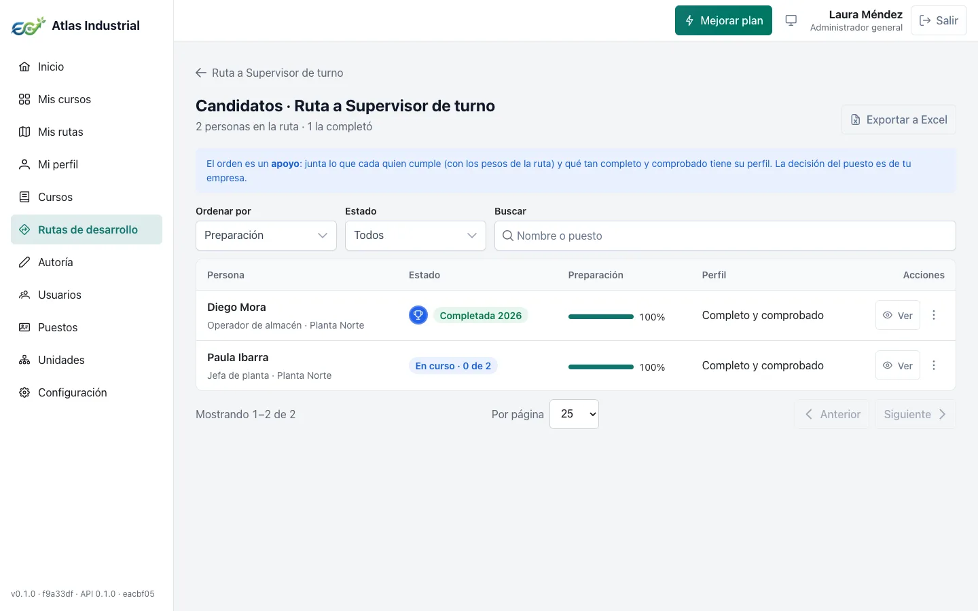The height and width of the screenshot is (611, 978).
Task: Click Ver for Diego Mora
Action: [898, 315]
